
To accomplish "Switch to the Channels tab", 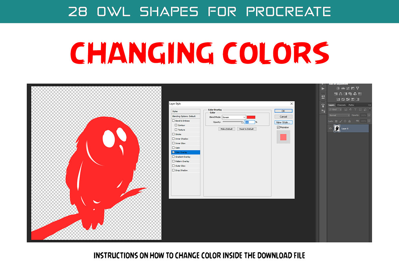I will [341, 105].
